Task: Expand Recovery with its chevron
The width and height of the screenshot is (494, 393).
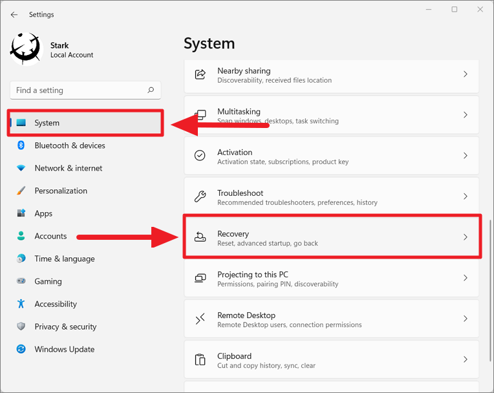Action: [466, 237]
